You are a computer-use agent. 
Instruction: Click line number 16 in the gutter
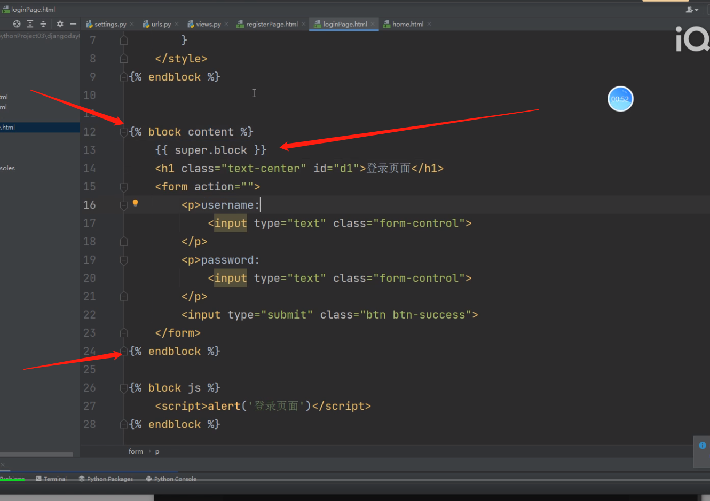(90, 205)
